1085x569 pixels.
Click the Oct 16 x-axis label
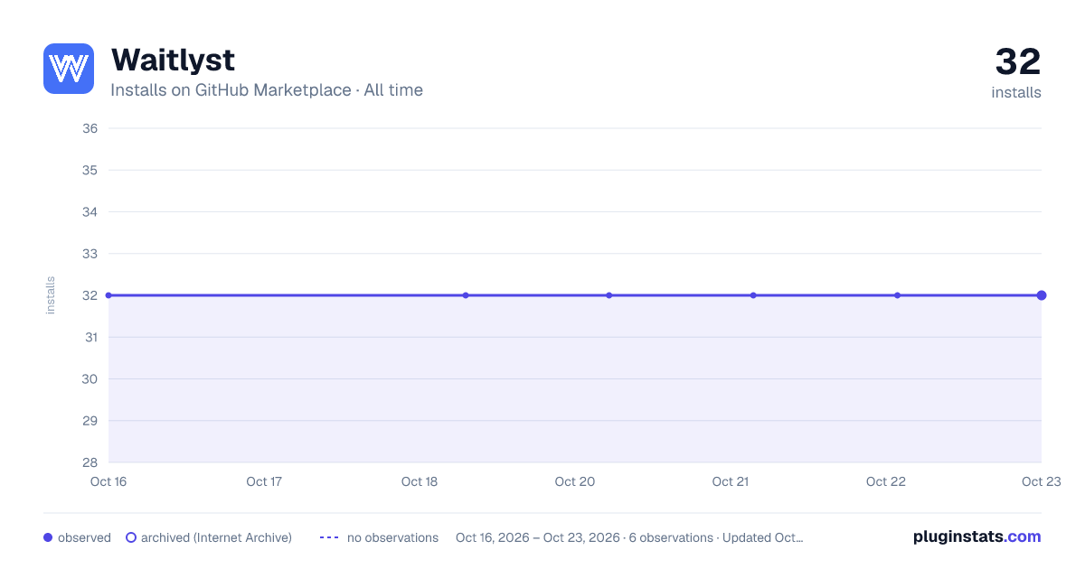(x=108, y=481)
